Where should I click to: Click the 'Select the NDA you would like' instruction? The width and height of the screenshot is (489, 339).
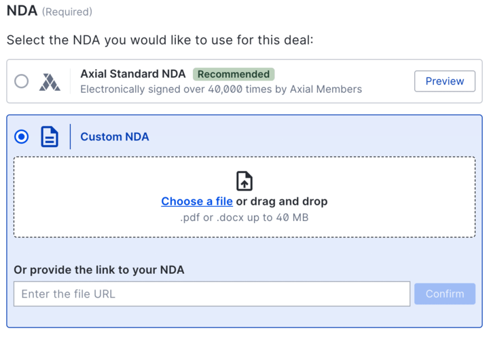point(160,40)
